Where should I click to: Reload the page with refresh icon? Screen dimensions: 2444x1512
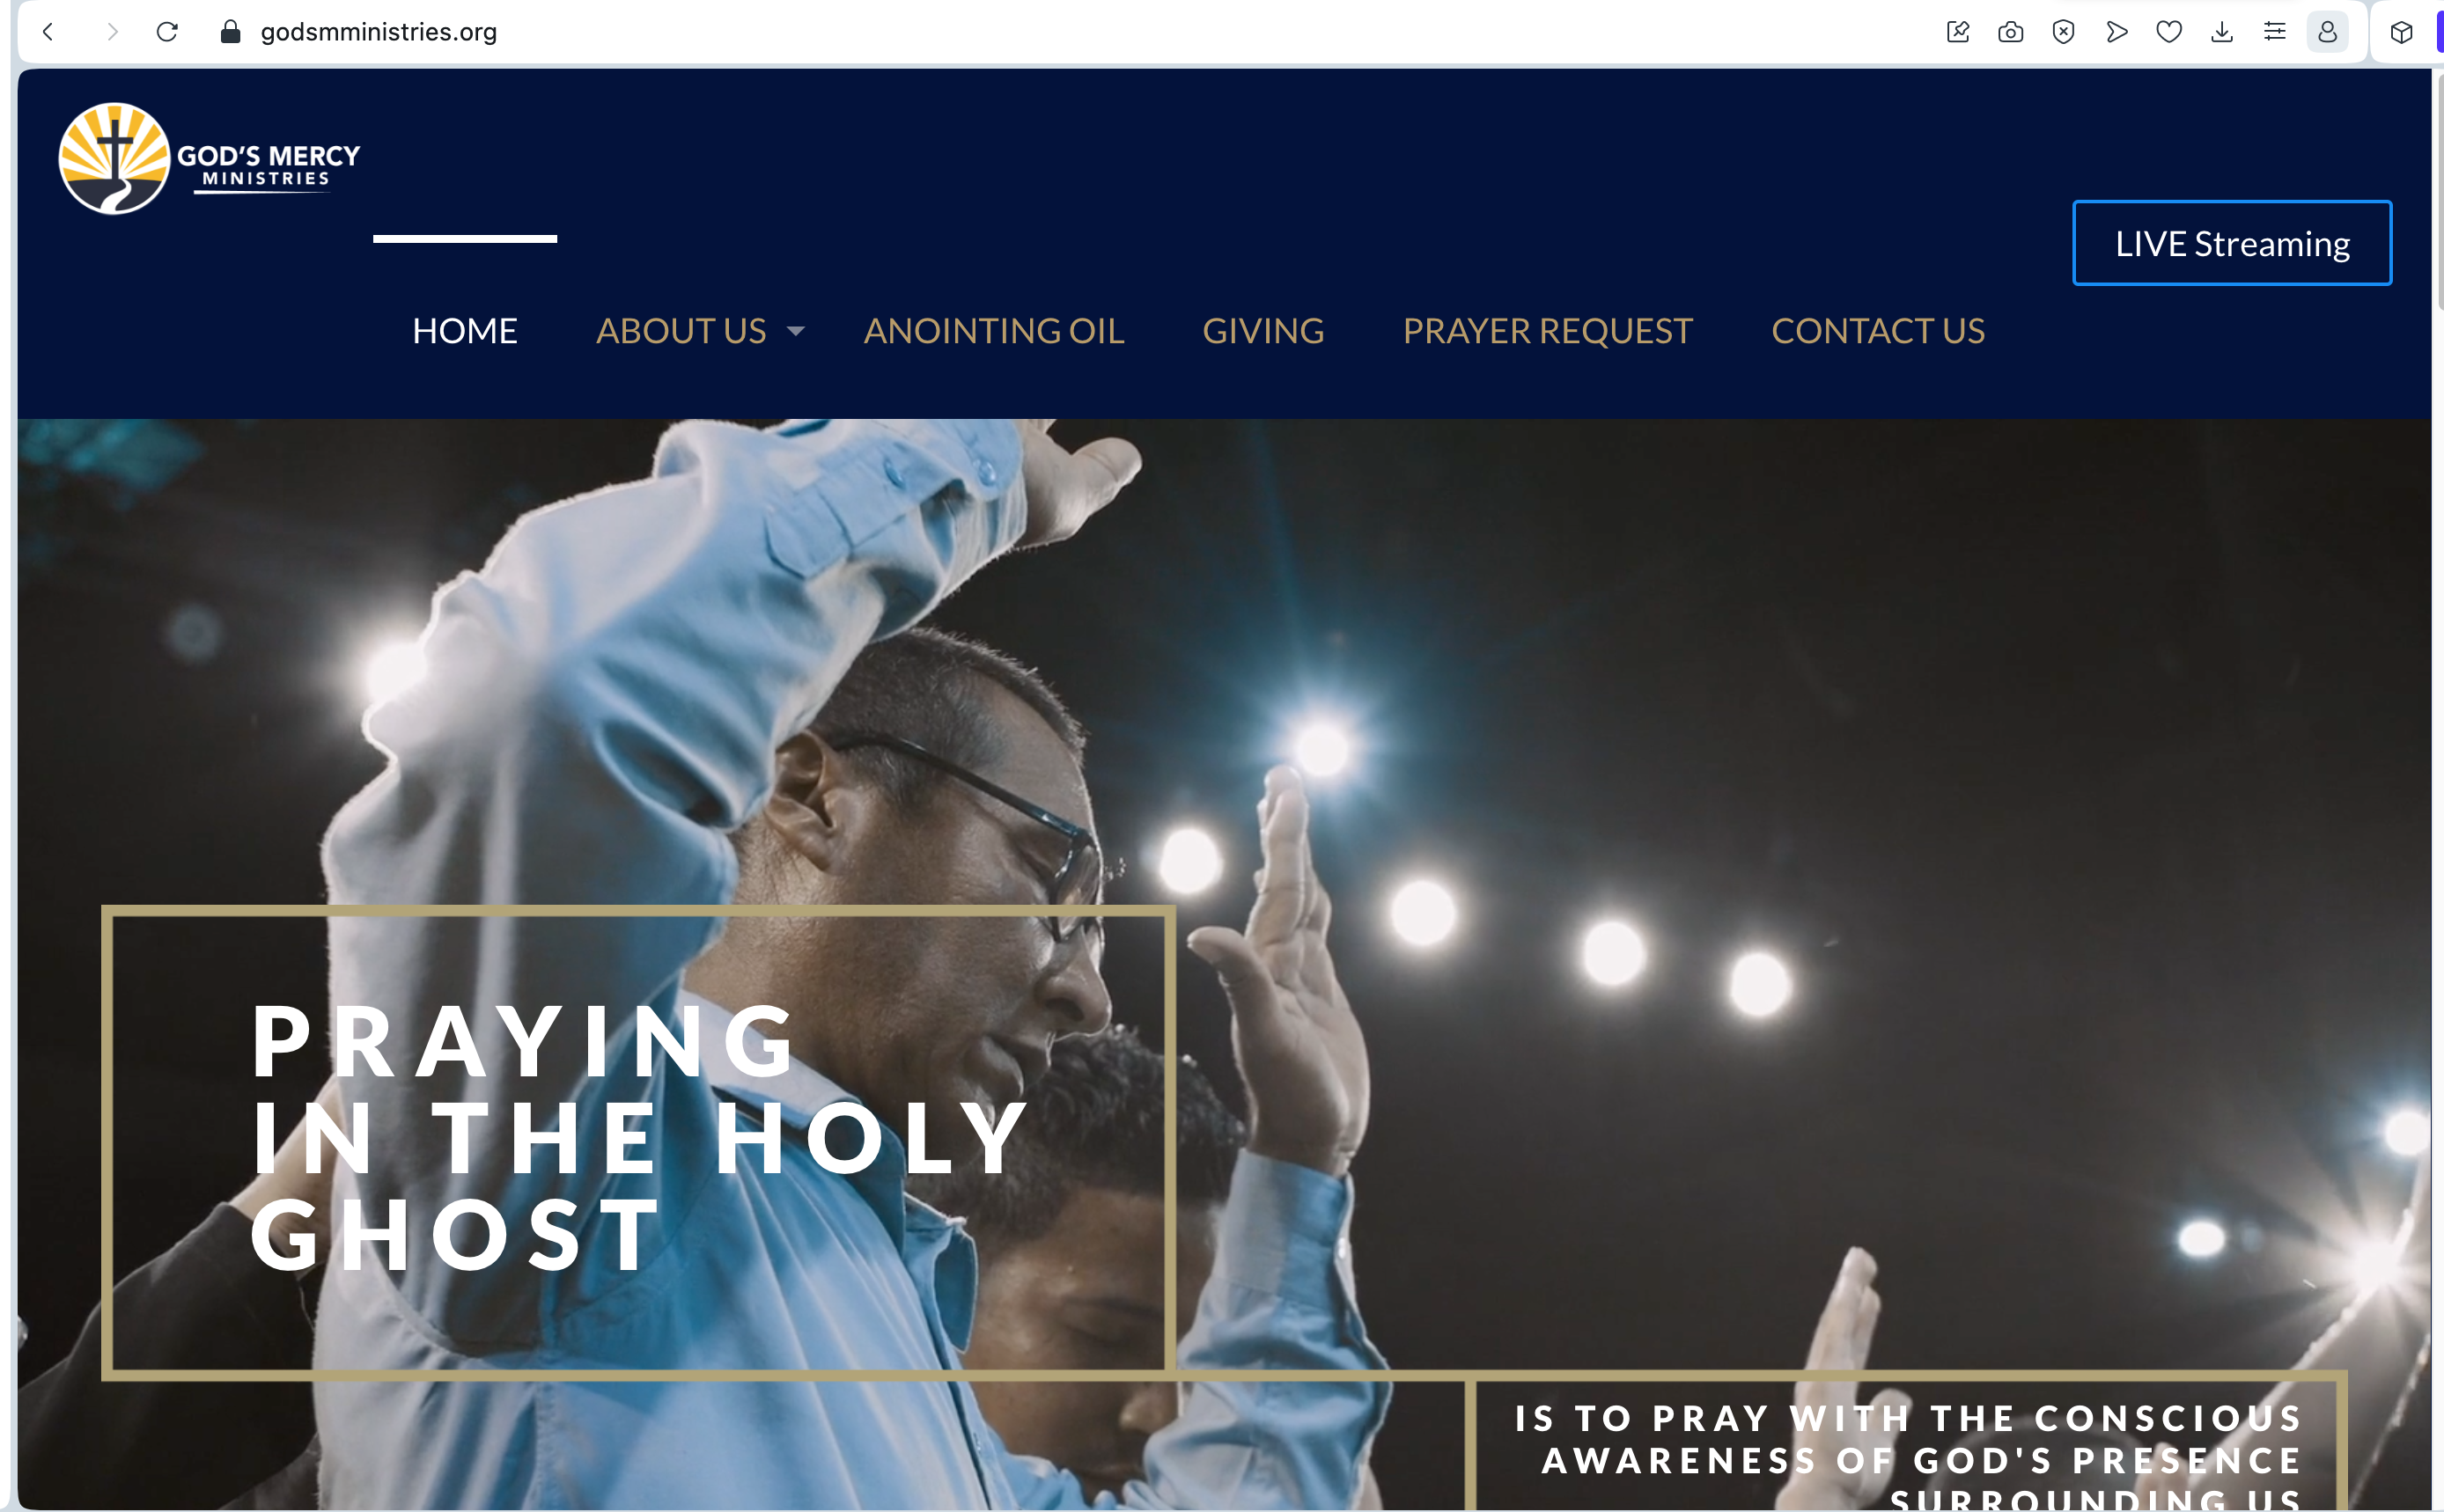coord(167,32)
